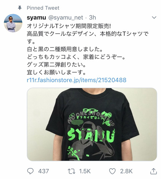The image size is (161, 179).
Task: Expand the tweet options chevron
Action: (x=154, y=17)
